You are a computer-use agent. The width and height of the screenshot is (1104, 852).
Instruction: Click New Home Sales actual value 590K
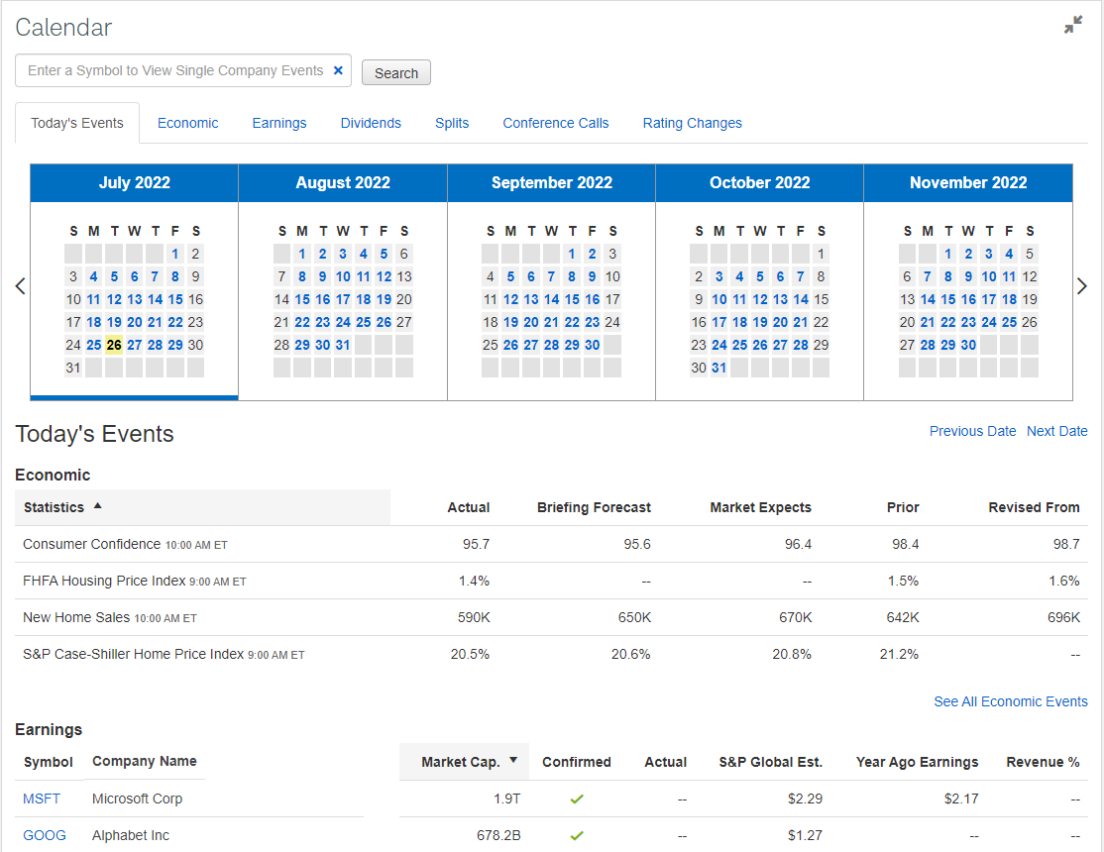pyautogui.click(x=474, y=617)
